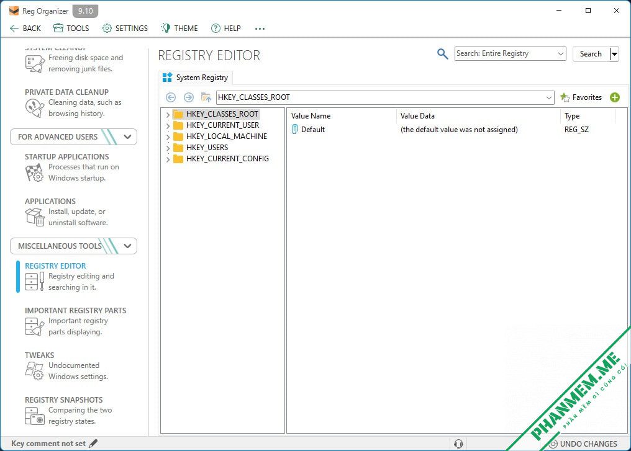The height and width of the screenshot is (451, 631).
Task: Open STARTUP APPLICATIONS
Action: pyautogui.click(x=67, y=157)
